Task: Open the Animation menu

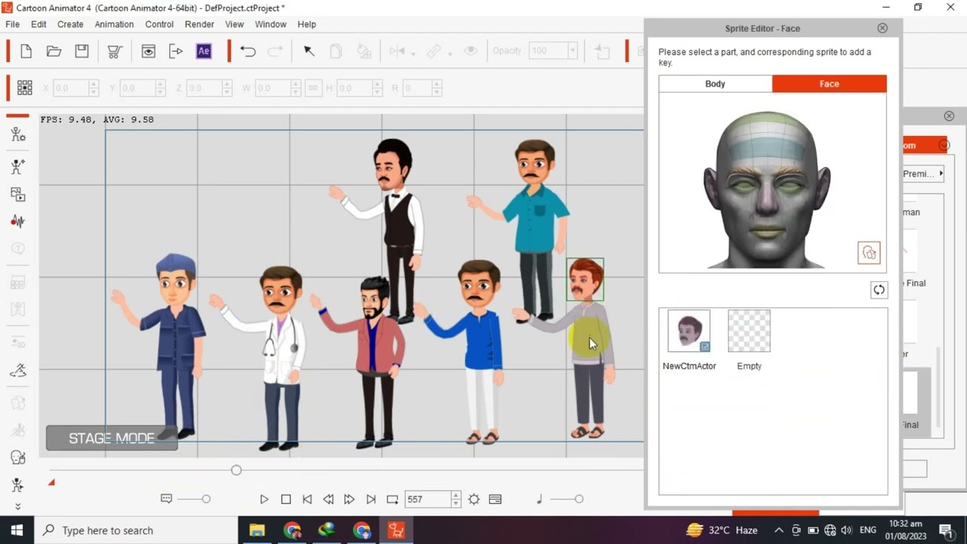Action: click(114, 24)
